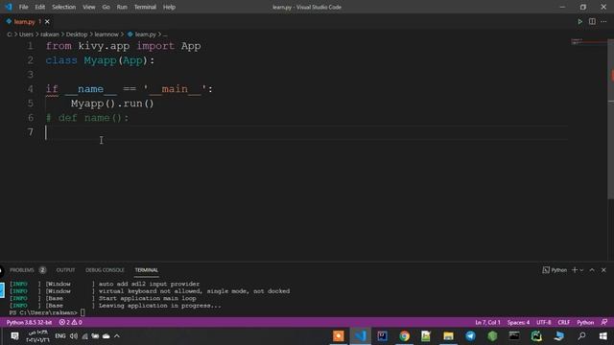Image resolution: width=614 pixels, height=345 pixels.
Task: Click the terminal prompt input line
Action: (47, 312)
